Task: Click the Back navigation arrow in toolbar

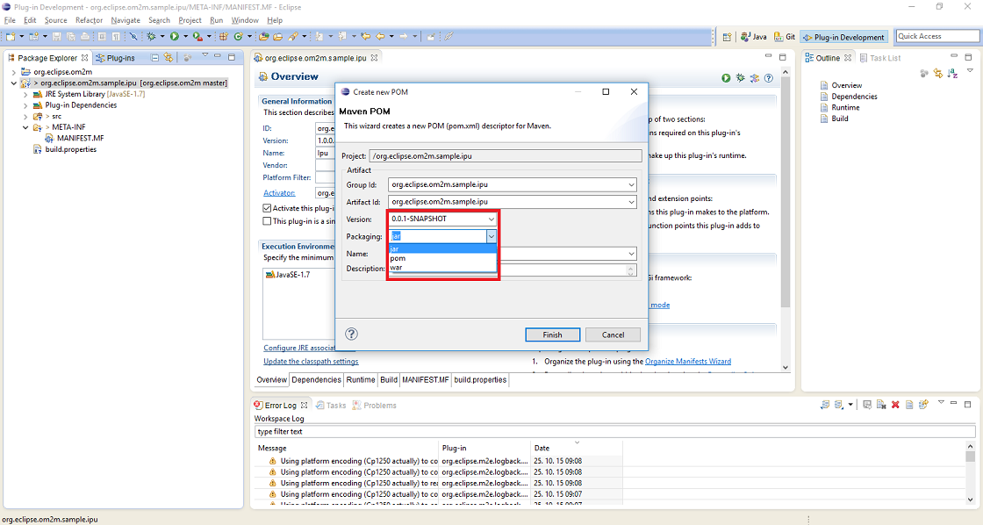Action: [x=380, y=36]
